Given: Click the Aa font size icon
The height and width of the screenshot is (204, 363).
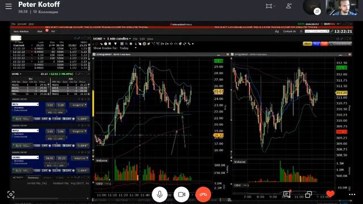Looking at the screenshot, I should [277, 32].
